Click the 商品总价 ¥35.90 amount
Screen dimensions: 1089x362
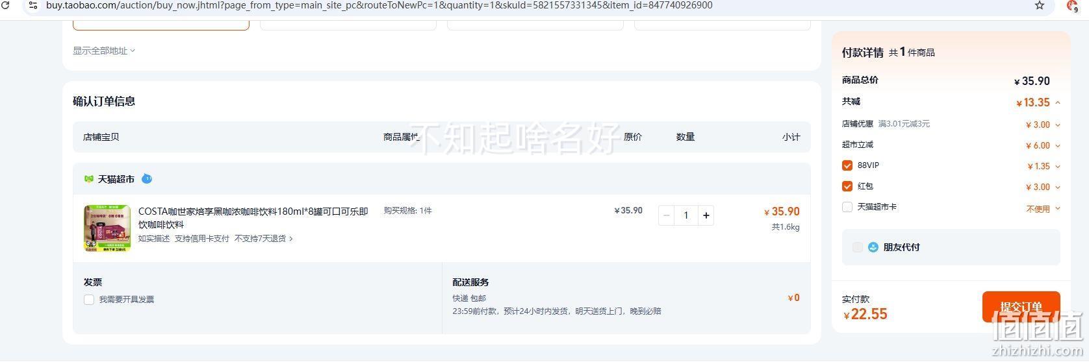coord(1032,81)
